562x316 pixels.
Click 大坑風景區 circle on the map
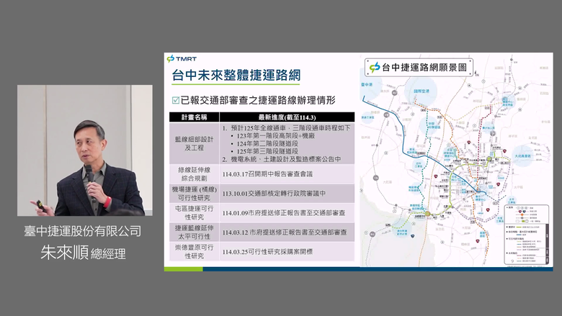click(x=522, y=156)
